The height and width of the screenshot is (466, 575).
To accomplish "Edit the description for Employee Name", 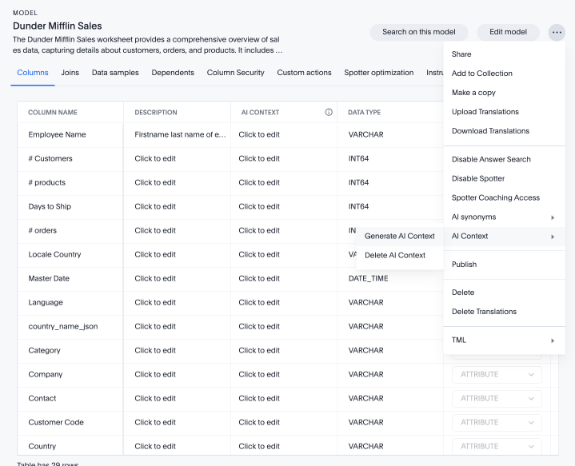I will pos(180,135).
